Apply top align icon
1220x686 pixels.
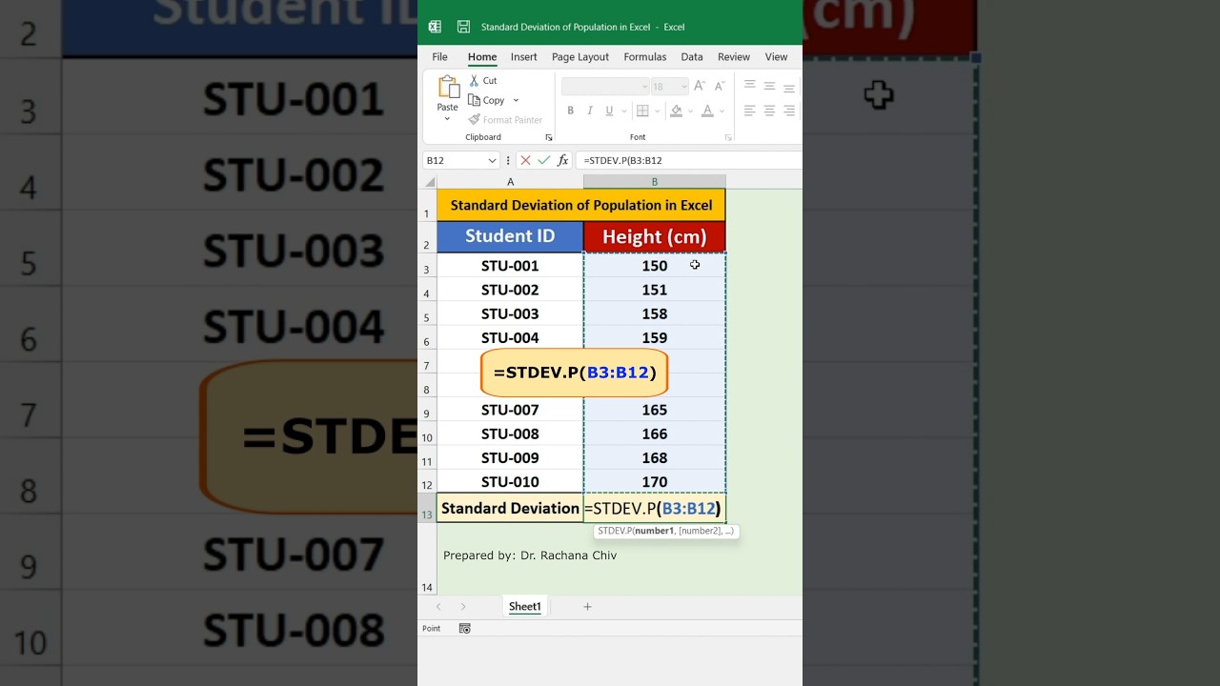pos(750,86)
